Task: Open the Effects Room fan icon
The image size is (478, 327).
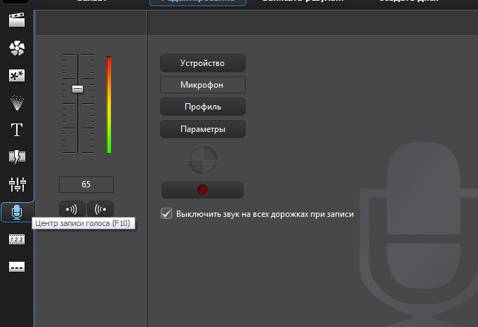Action: point(17,48)
